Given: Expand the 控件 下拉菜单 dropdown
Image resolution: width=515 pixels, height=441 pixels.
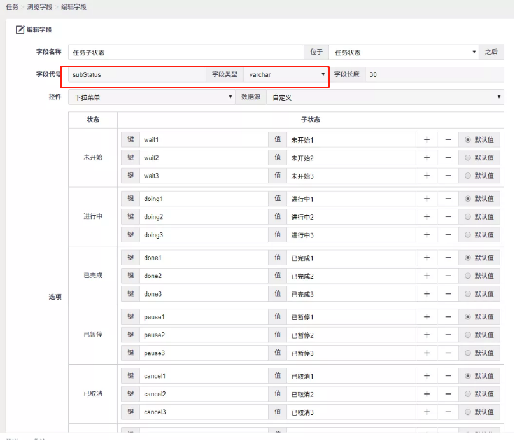Looking at the screenshot, I should [x=151, y=97].
